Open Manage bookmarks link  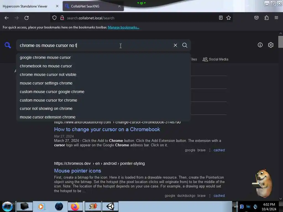tap(124, 27)
